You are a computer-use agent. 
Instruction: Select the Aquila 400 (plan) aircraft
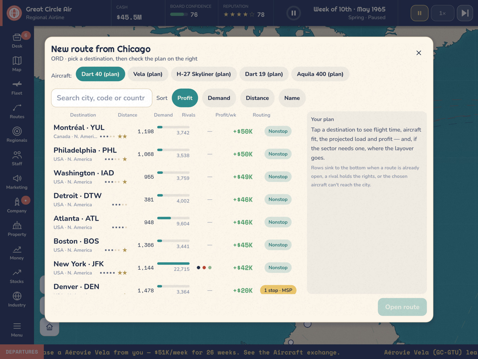point(320,74)
